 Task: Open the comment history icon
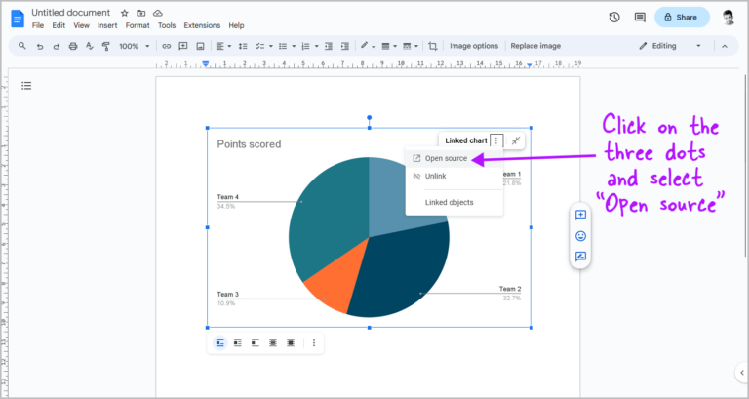coord(640,18)
